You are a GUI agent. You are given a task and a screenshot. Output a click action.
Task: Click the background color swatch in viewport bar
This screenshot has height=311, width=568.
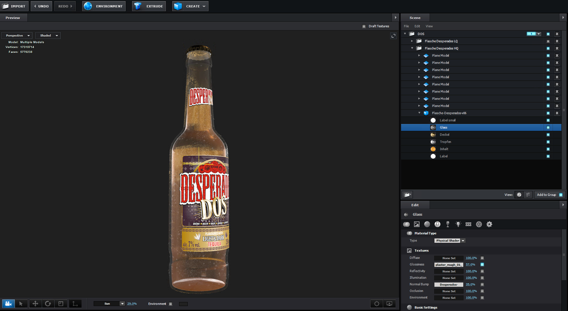coord(183,304)
